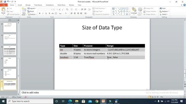
Task: Toggle Strikethrough formatting
Action: 53,13
